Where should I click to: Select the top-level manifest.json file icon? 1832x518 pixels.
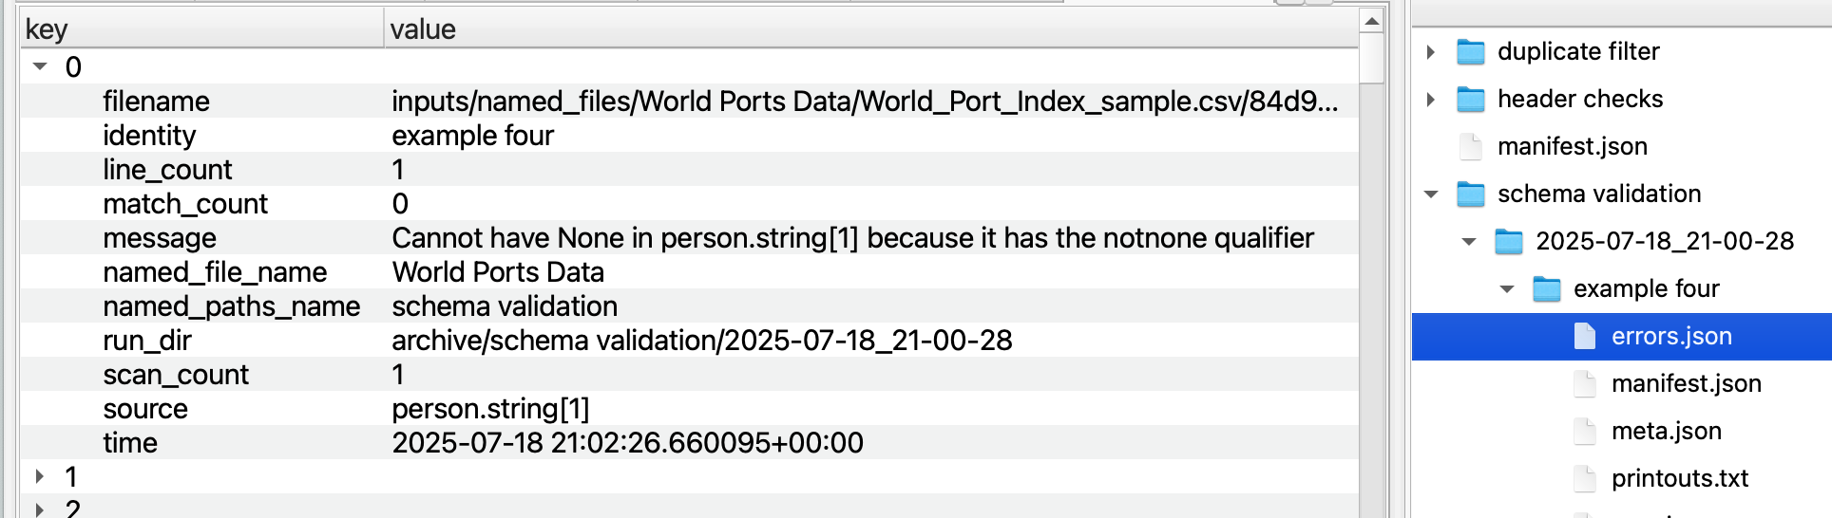point(1470,146)
